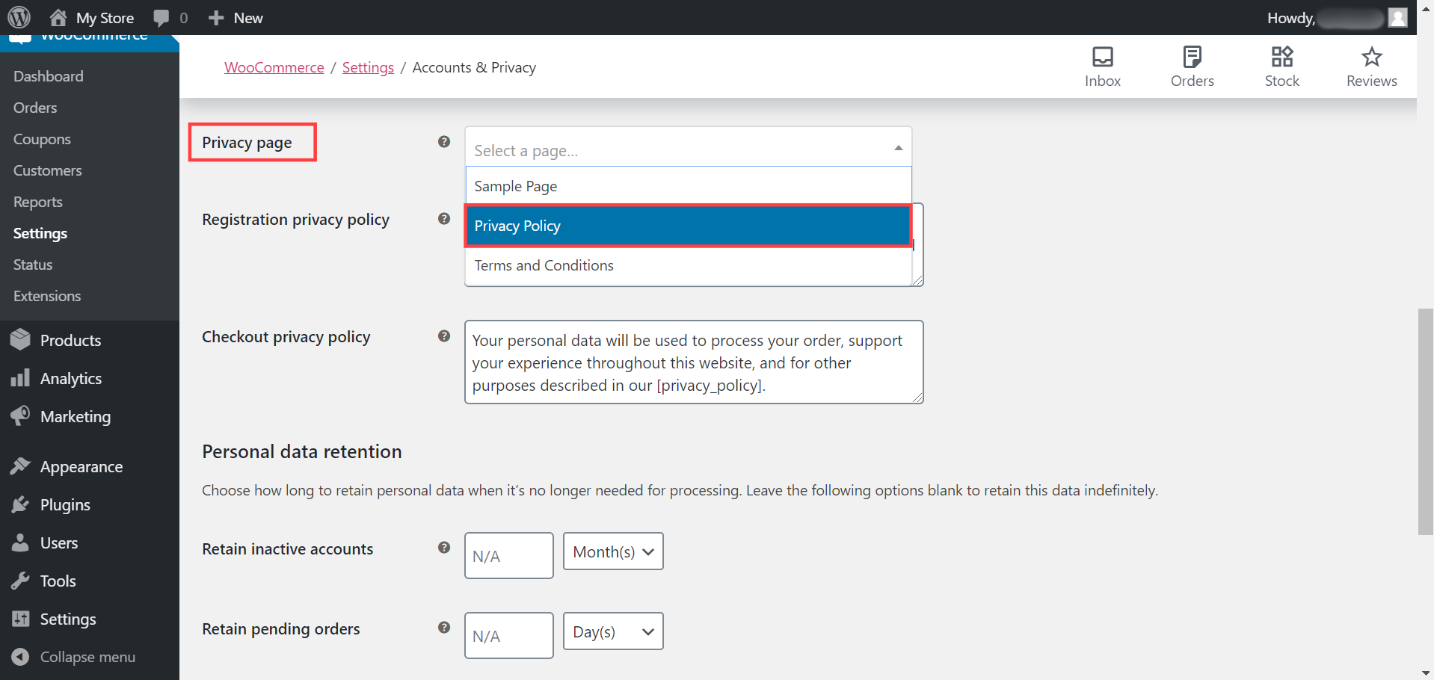This screenshot has height=680, width=1434.
Task: Click the Retain pending orders number field
Action: click(x=509, y=635)
